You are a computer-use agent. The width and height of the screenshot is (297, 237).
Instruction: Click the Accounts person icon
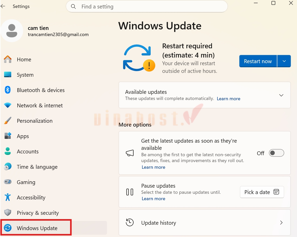pyautogui.click(x=8, y=151)
